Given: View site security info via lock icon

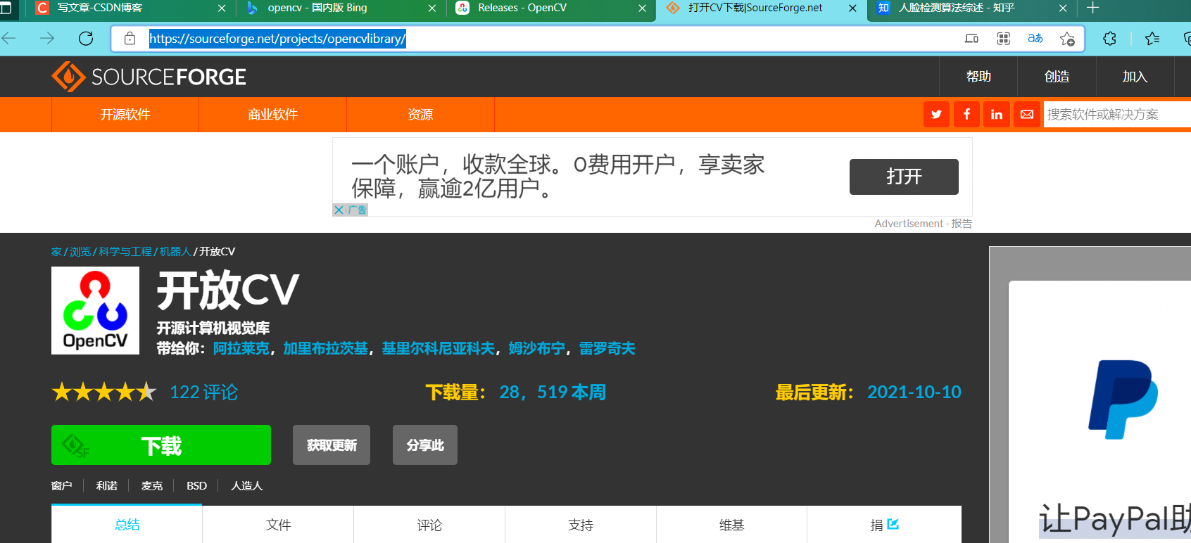Looking at the screenshot, I should 130,39.
